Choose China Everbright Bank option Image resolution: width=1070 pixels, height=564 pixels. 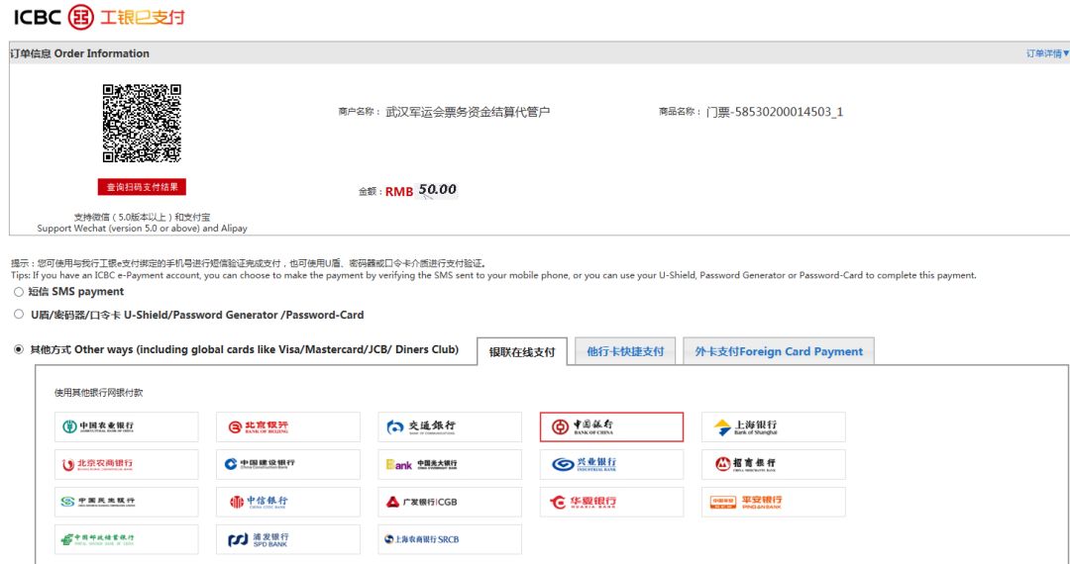click(450, 464)
